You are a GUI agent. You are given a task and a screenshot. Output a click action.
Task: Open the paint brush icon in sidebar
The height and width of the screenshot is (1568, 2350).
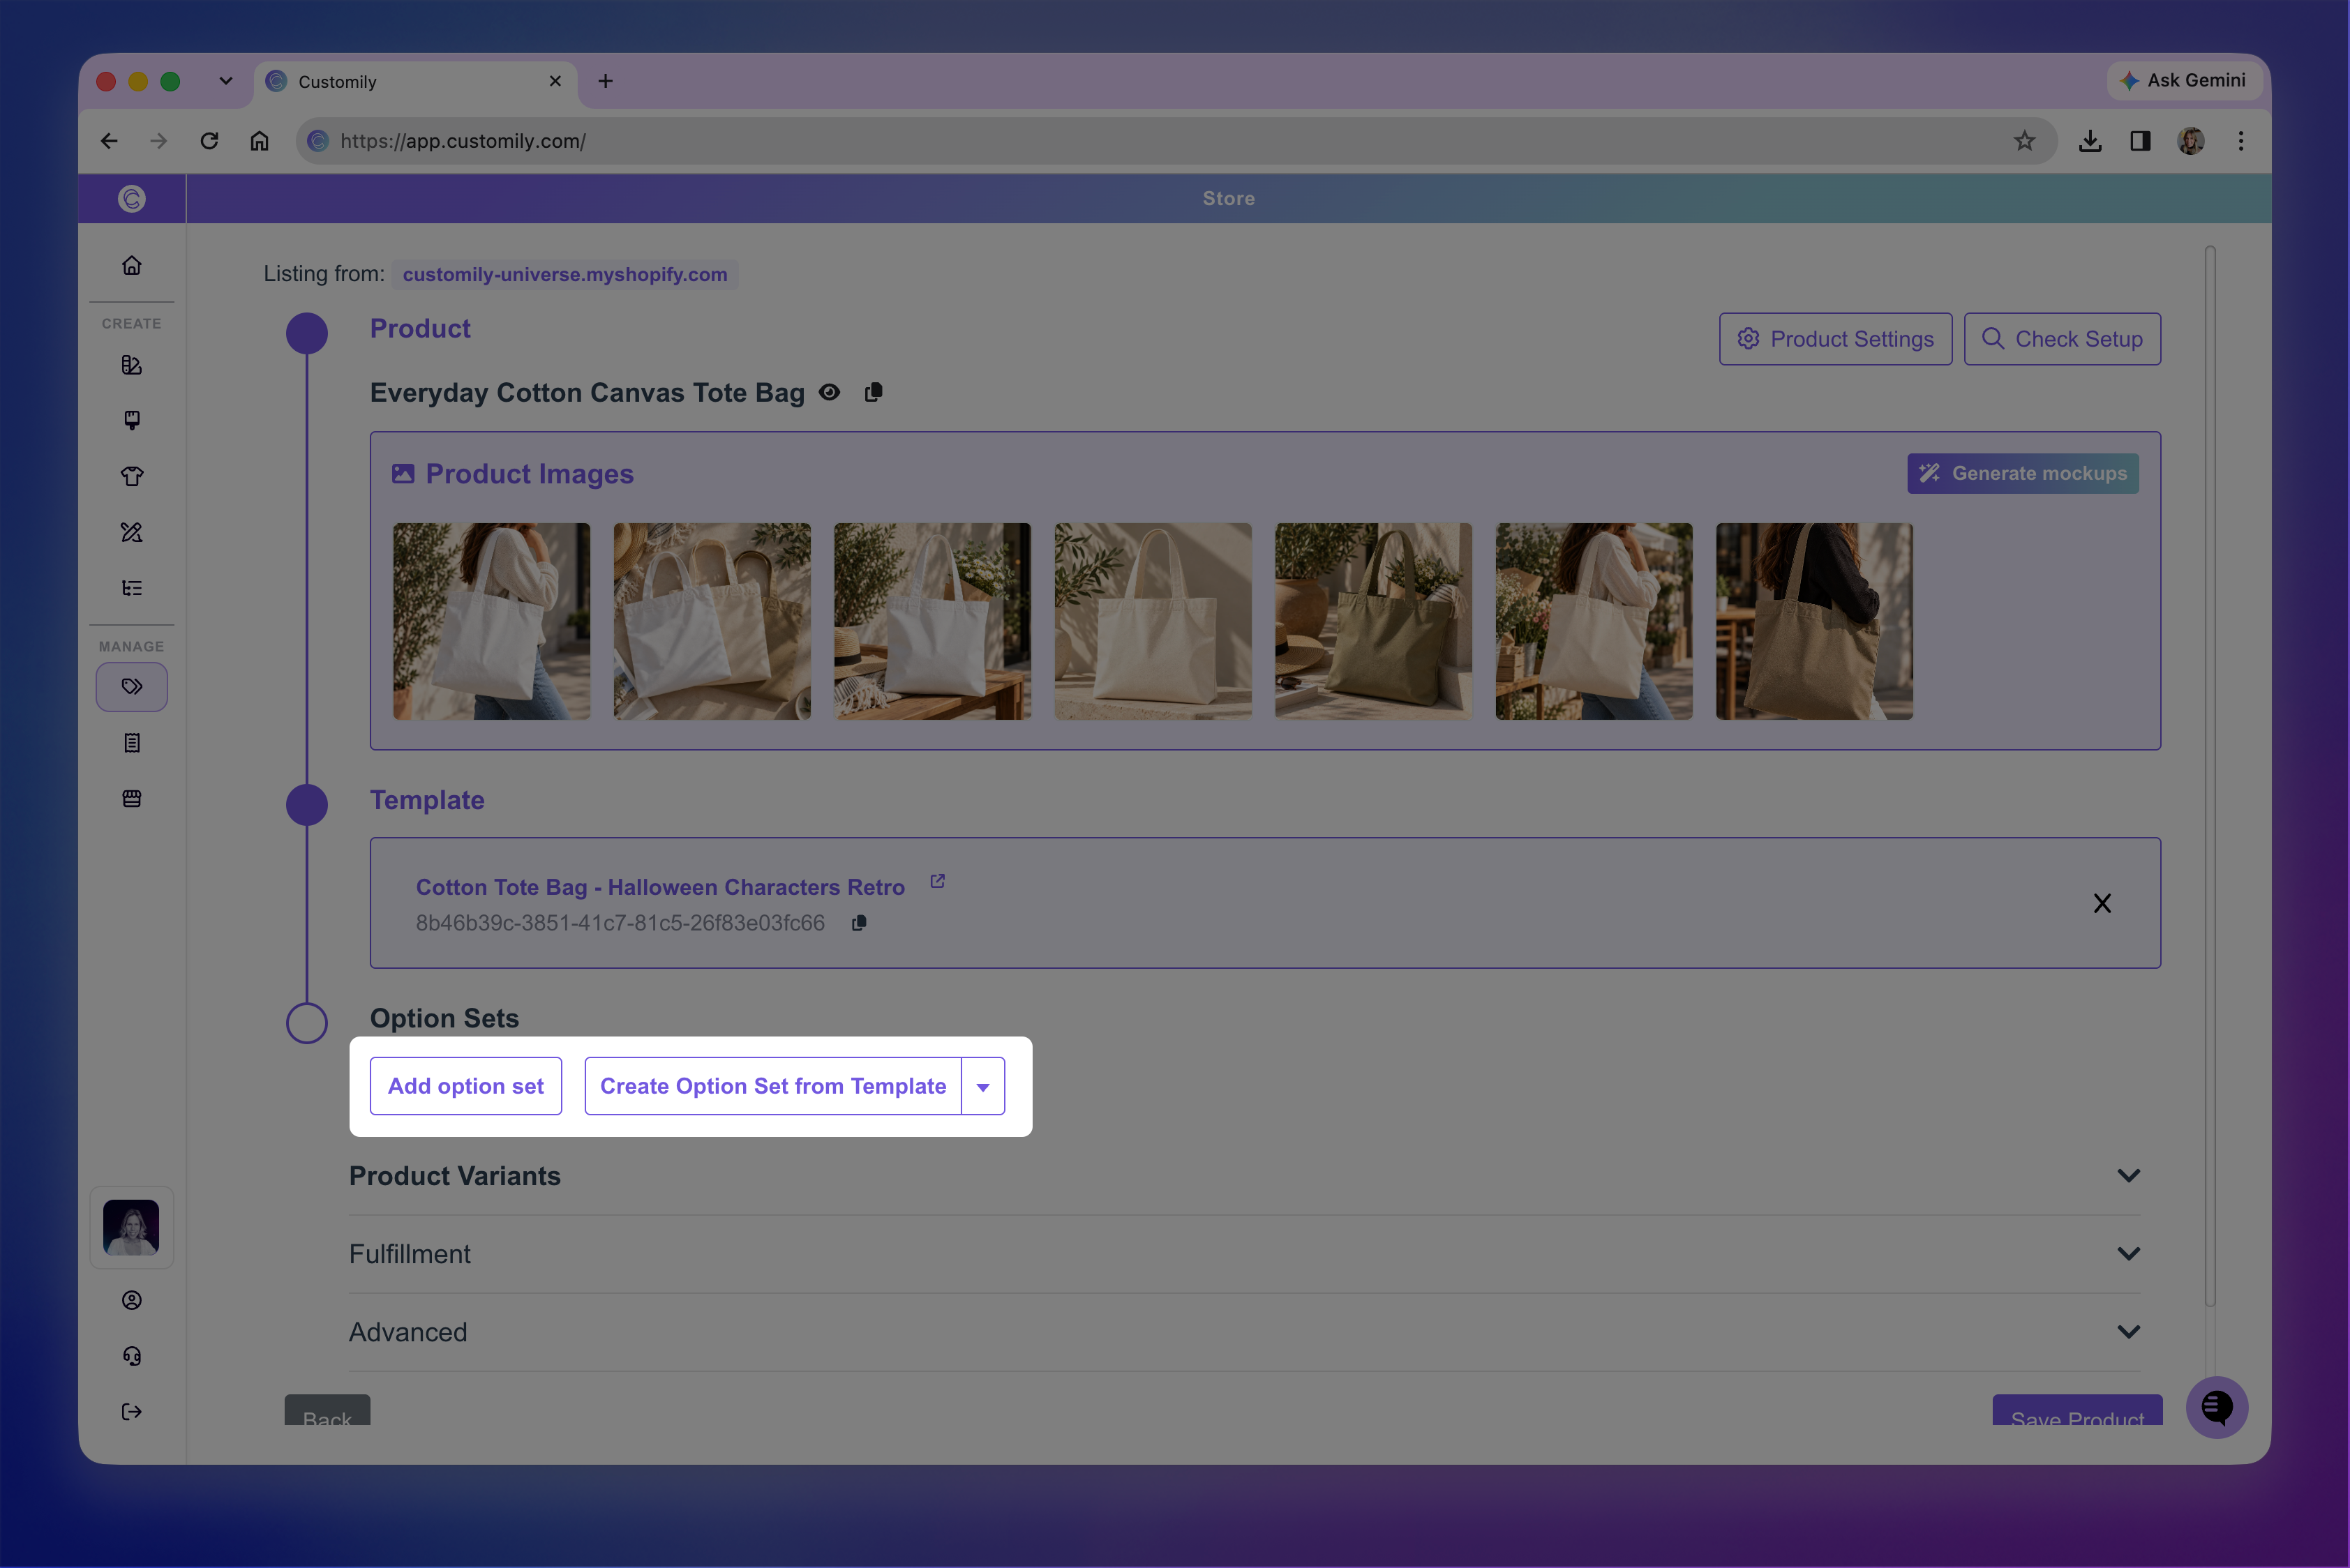coord(131,420)
